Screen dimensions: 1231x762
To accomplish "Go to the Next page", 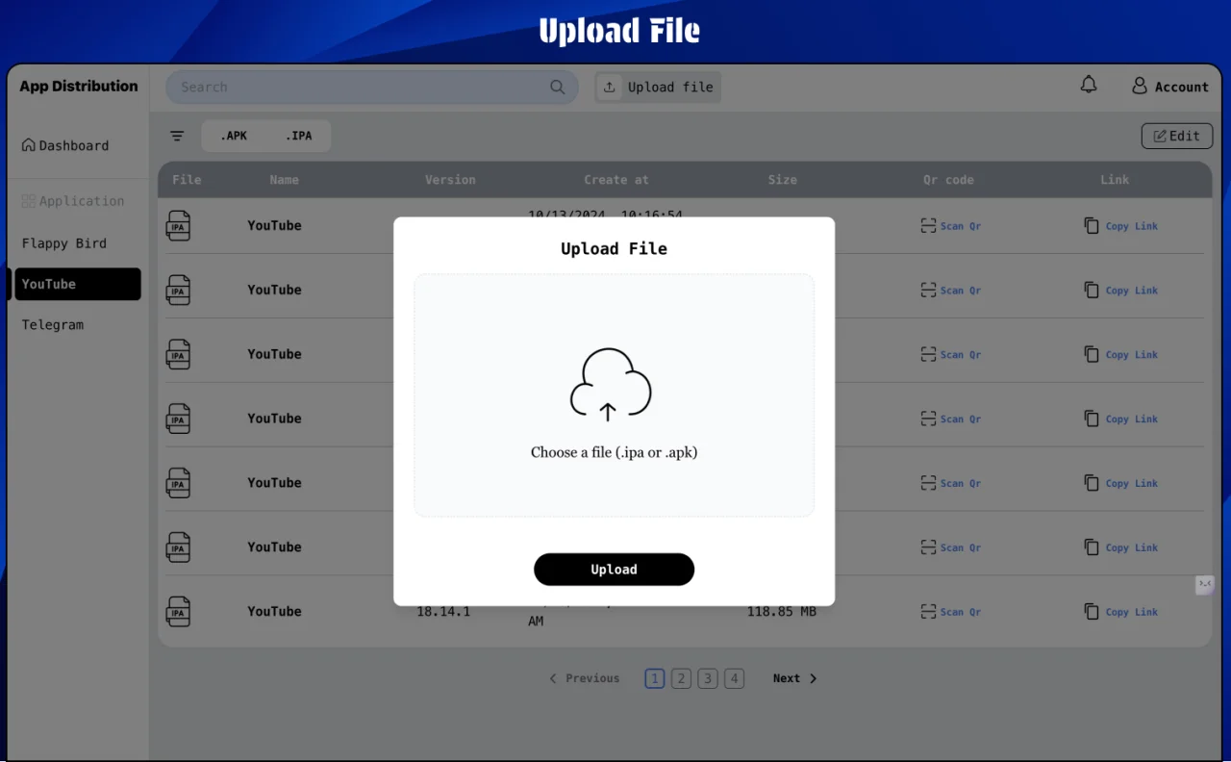I will pyautogui.click(x=794, y=678).
